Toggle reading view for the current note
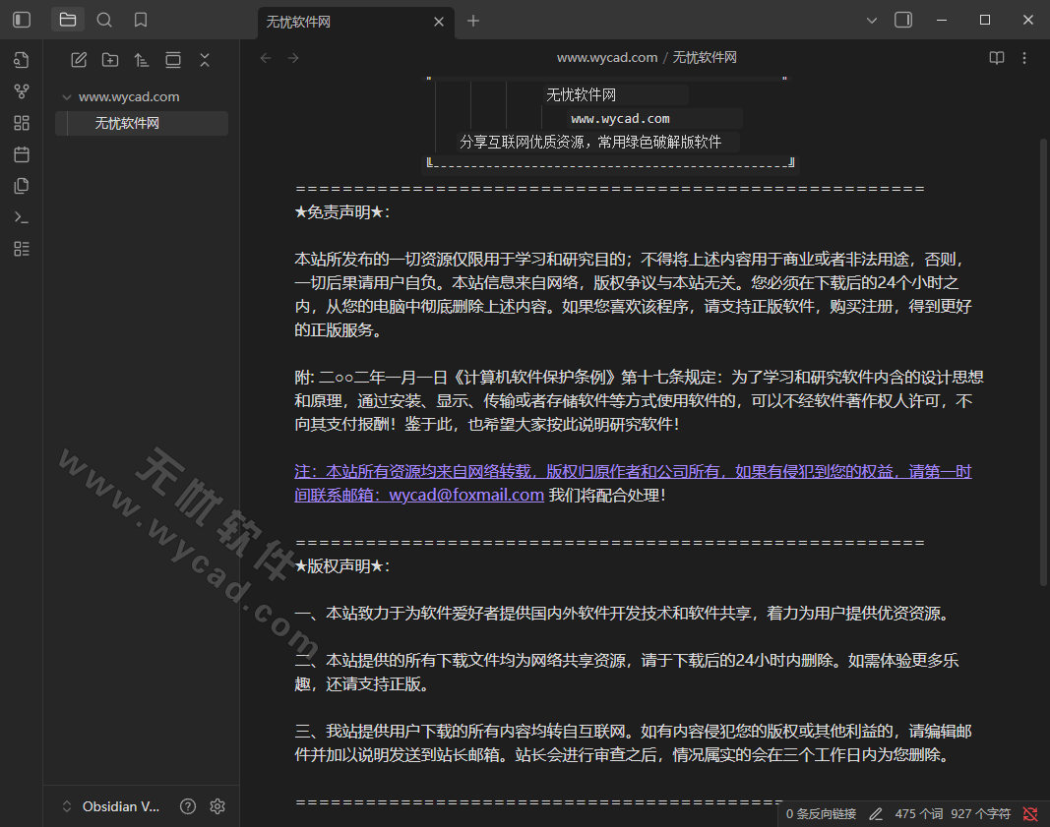The height and width of the screenshot is (827, 1050). (998, 57)
